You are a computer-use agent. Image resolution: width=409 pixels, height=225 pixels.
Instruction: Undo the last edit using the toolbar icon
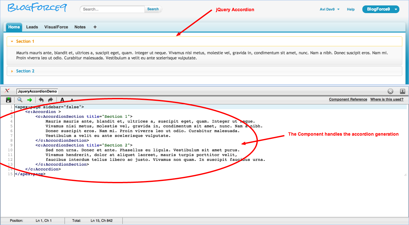41,100
